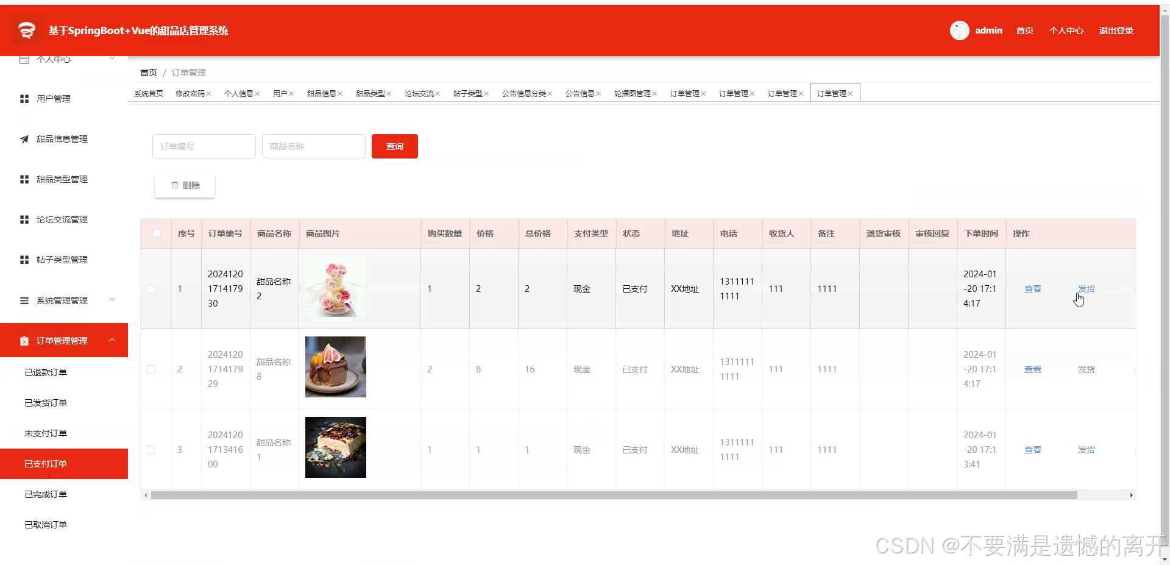Toggle the select-all checkbox in table header
Image resolution: width=1170 pixels, height=565 pixels.
(156, 233)
